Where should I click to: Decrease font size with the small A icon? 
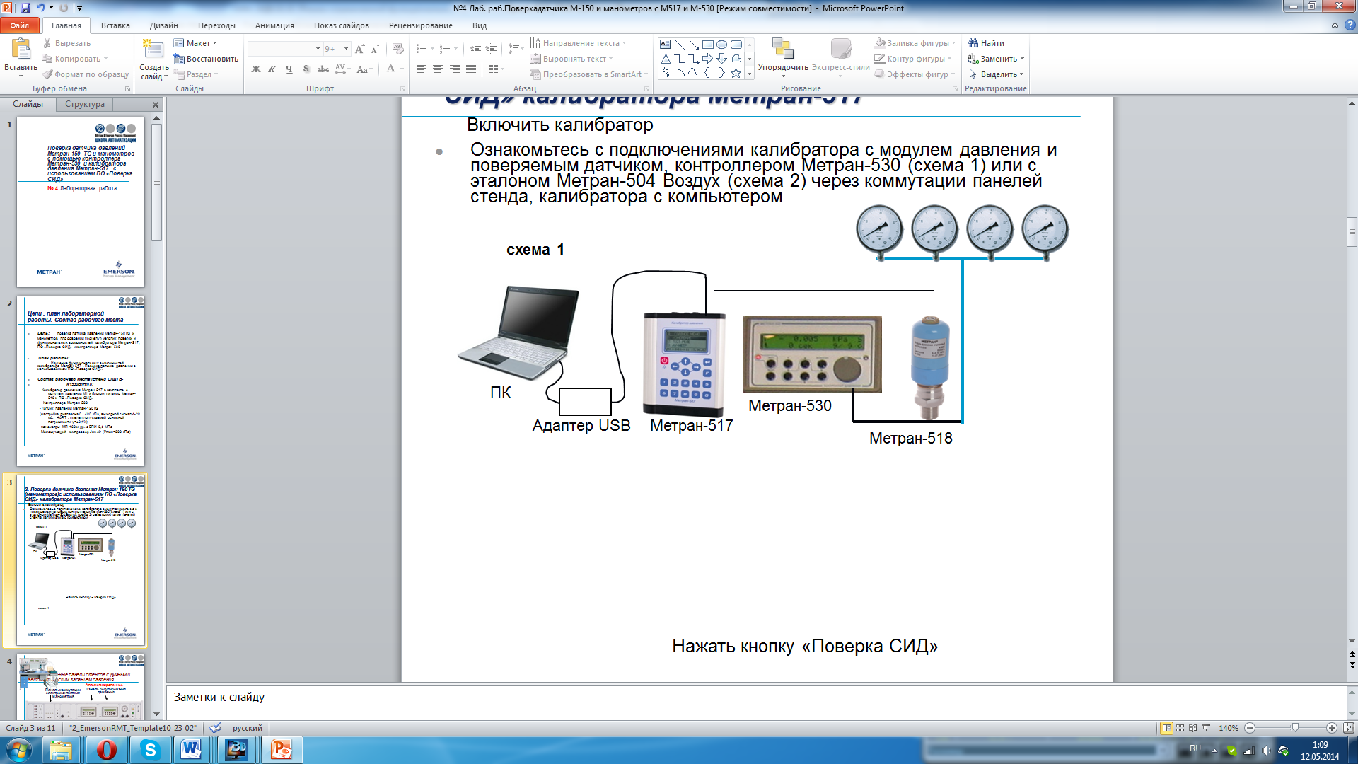pos(376,49)
